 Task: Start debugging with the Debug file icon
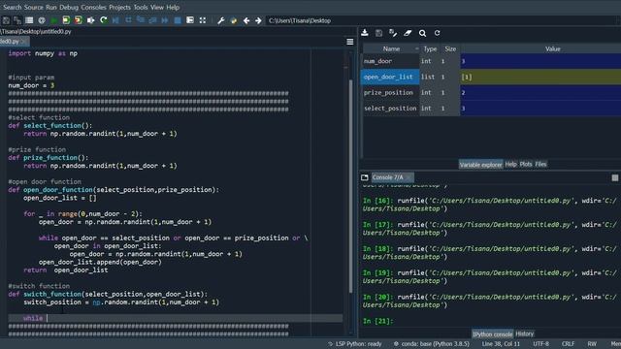(x=115, y=20)
